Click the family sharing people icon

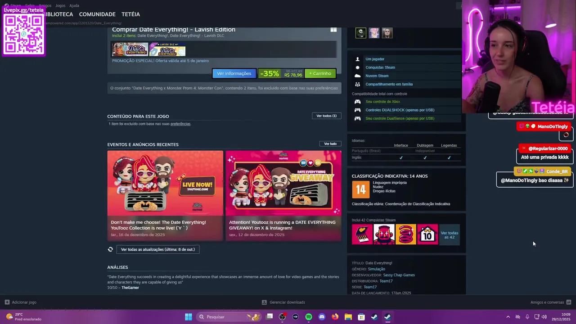pos(358,84)
